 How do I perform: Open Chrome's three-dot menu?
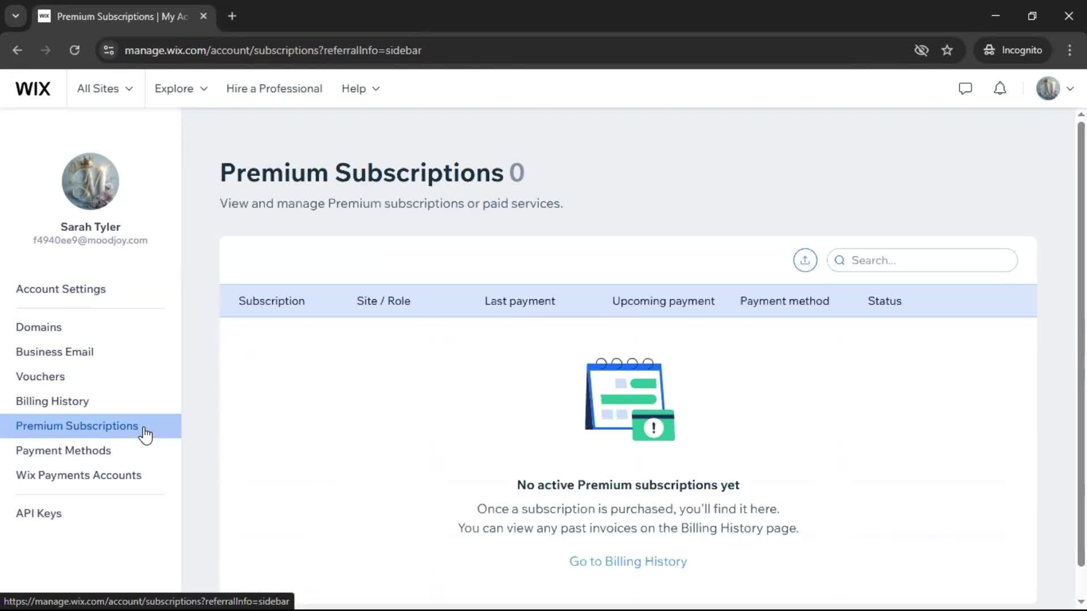pos(1069,50)
